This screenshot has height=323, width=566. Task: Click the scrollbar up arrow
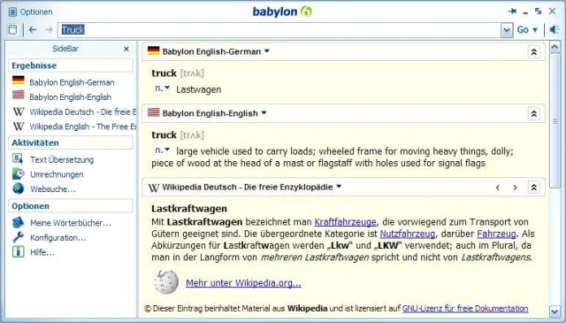tap(555, 47)
